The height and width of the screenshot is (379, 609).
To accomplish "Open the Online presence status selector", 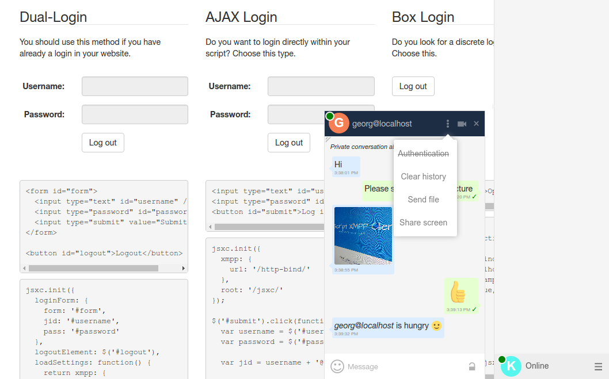I will 536,366.
